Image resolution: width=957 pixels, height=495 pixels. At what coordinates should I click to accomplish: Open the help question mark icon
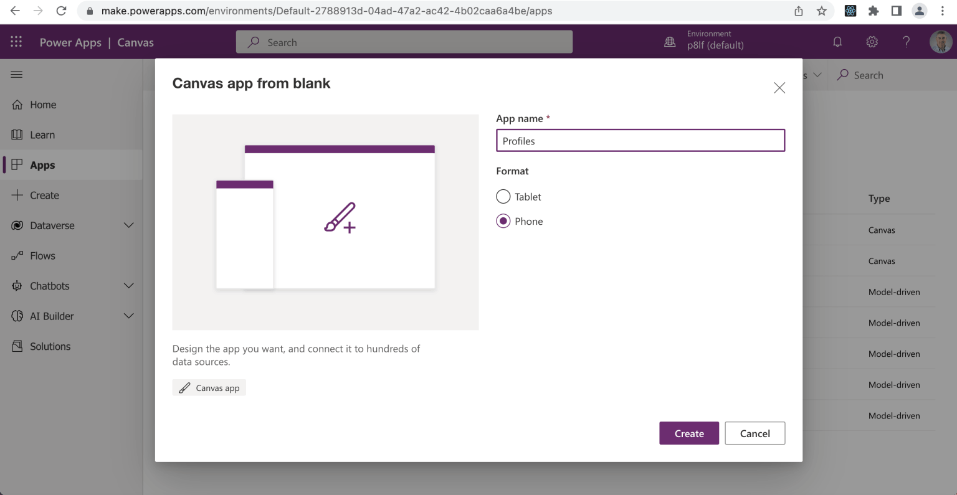[x=907, y=42]
